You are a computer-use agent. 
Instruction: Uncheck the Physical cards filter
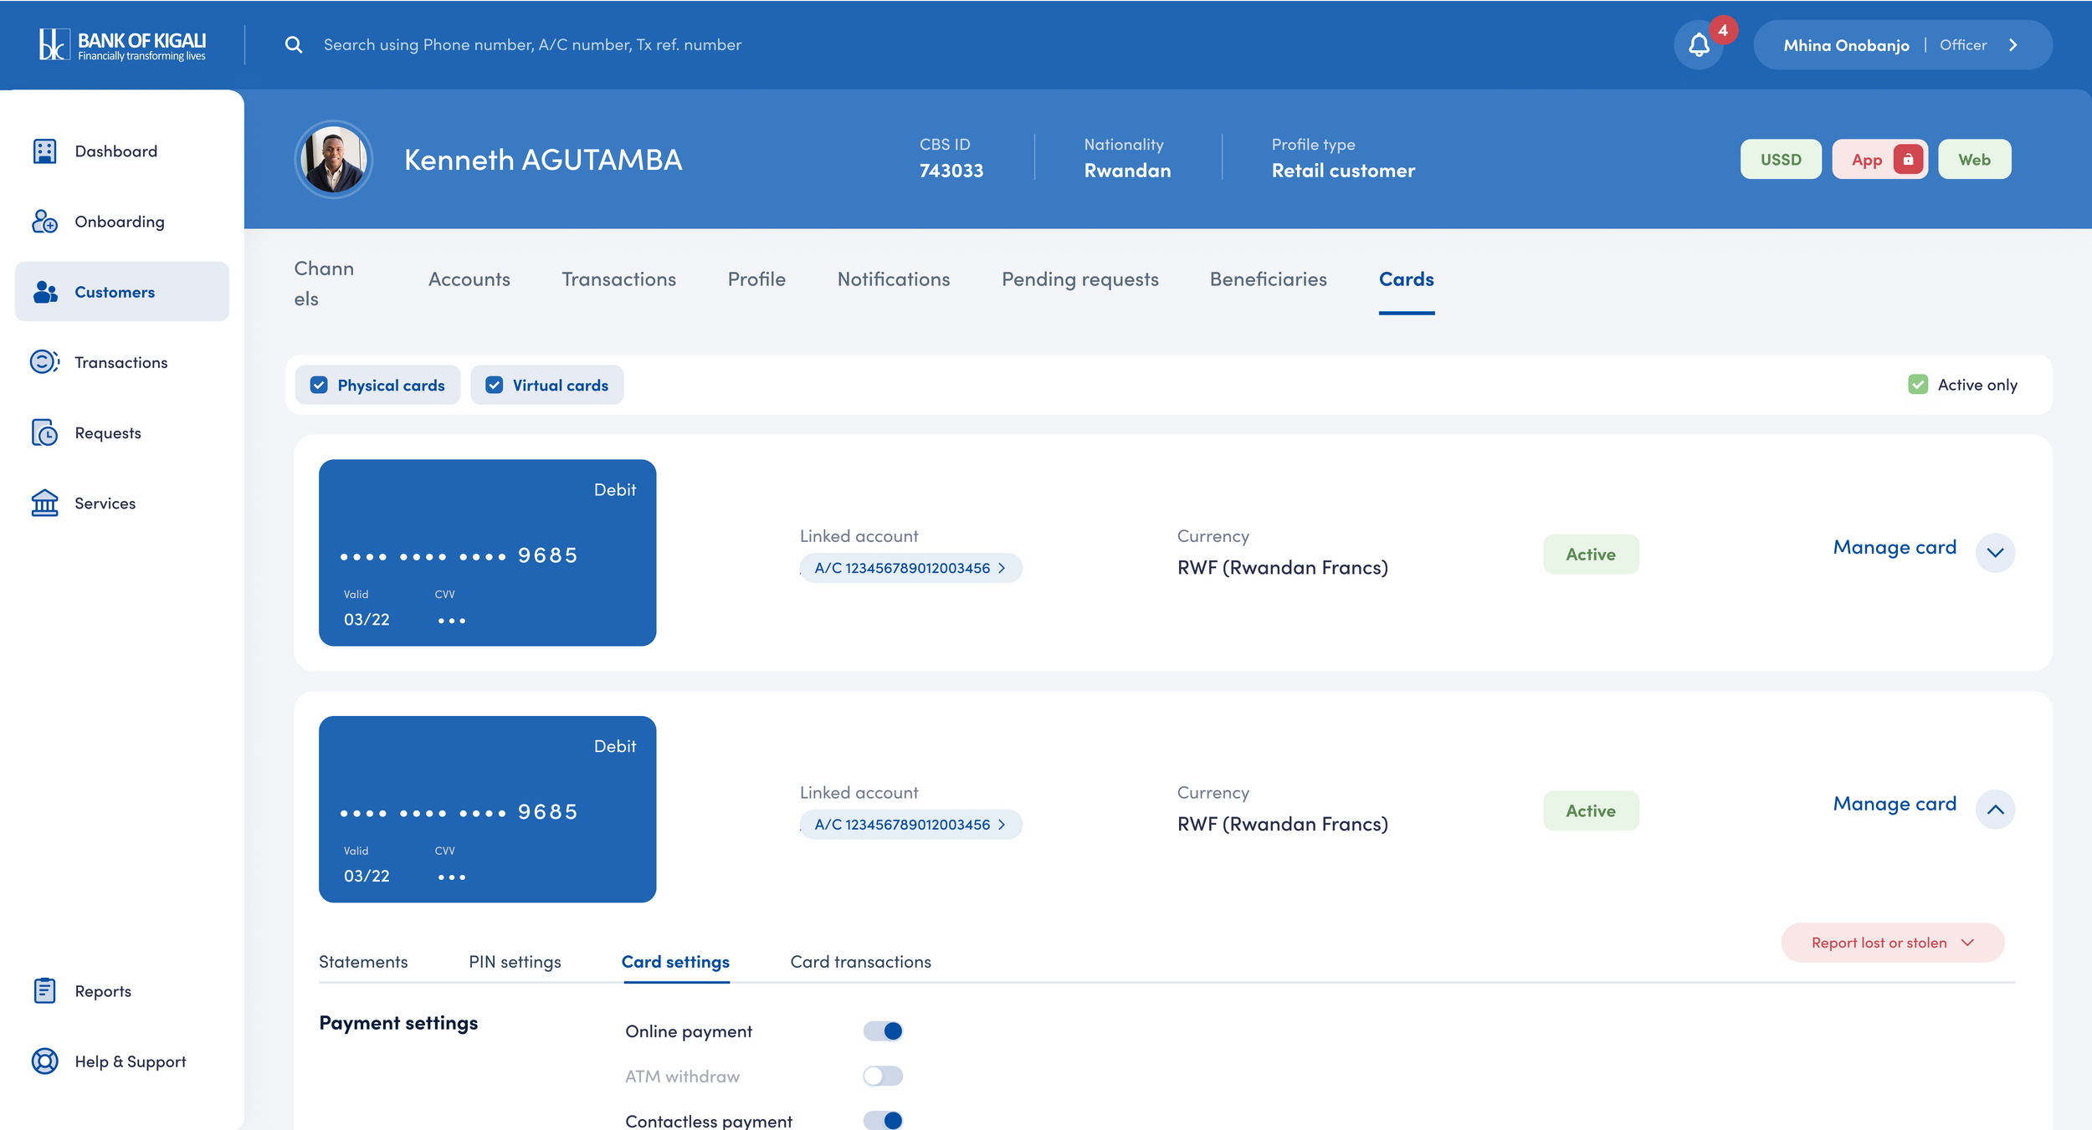tap(319, 385)
